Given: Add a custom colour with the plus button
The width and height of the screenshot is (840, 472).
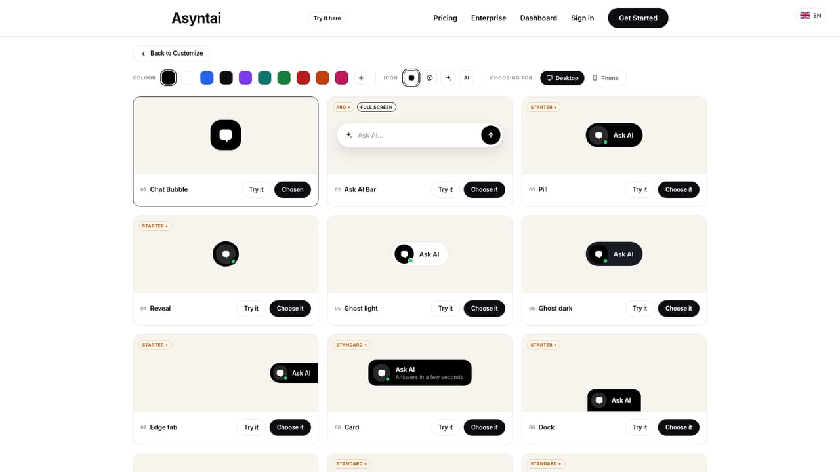Looking at the screenshot, I should (361, 77).
